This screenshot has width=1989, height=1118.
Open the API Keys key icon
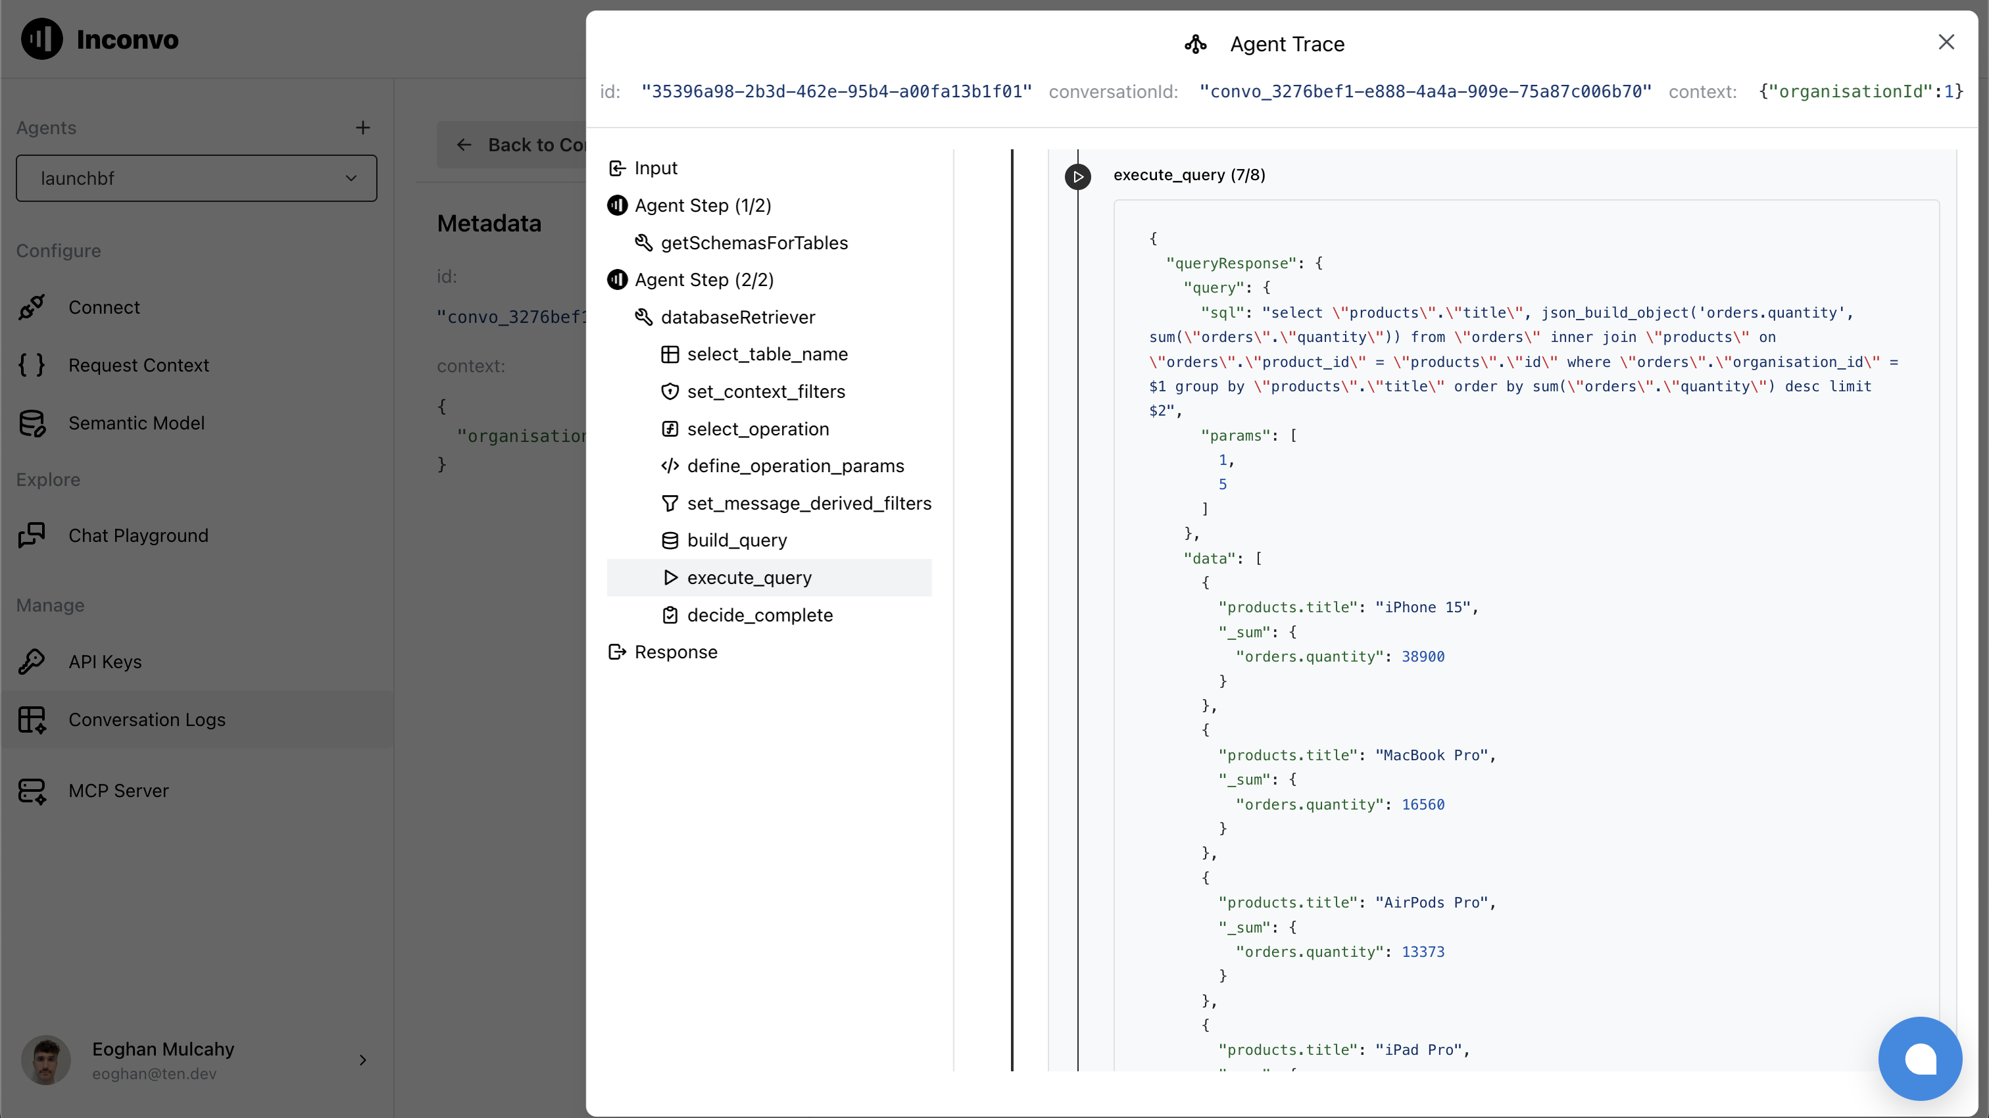pos(32,662)
